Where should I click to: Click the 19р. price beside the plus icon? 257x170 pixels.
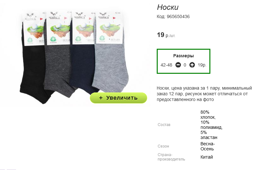click(x=202, y=65)
